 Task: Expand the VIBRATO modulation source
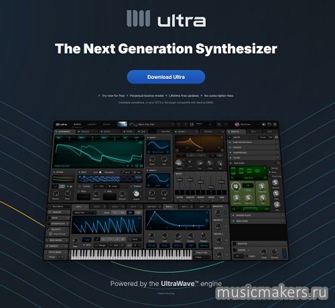click(x=56, y=246)
